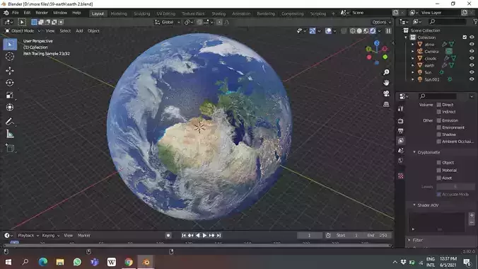Select the Annotate tool
This screenshot has height=269, width=478.
point(10,122)
